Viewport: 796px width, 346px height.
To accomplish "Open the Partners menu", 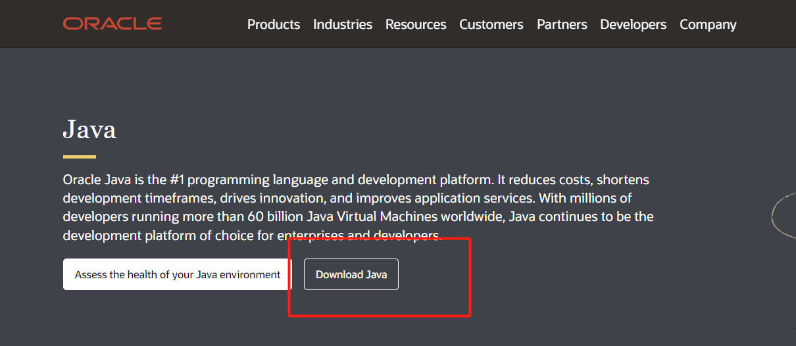I will pos(562,24).
